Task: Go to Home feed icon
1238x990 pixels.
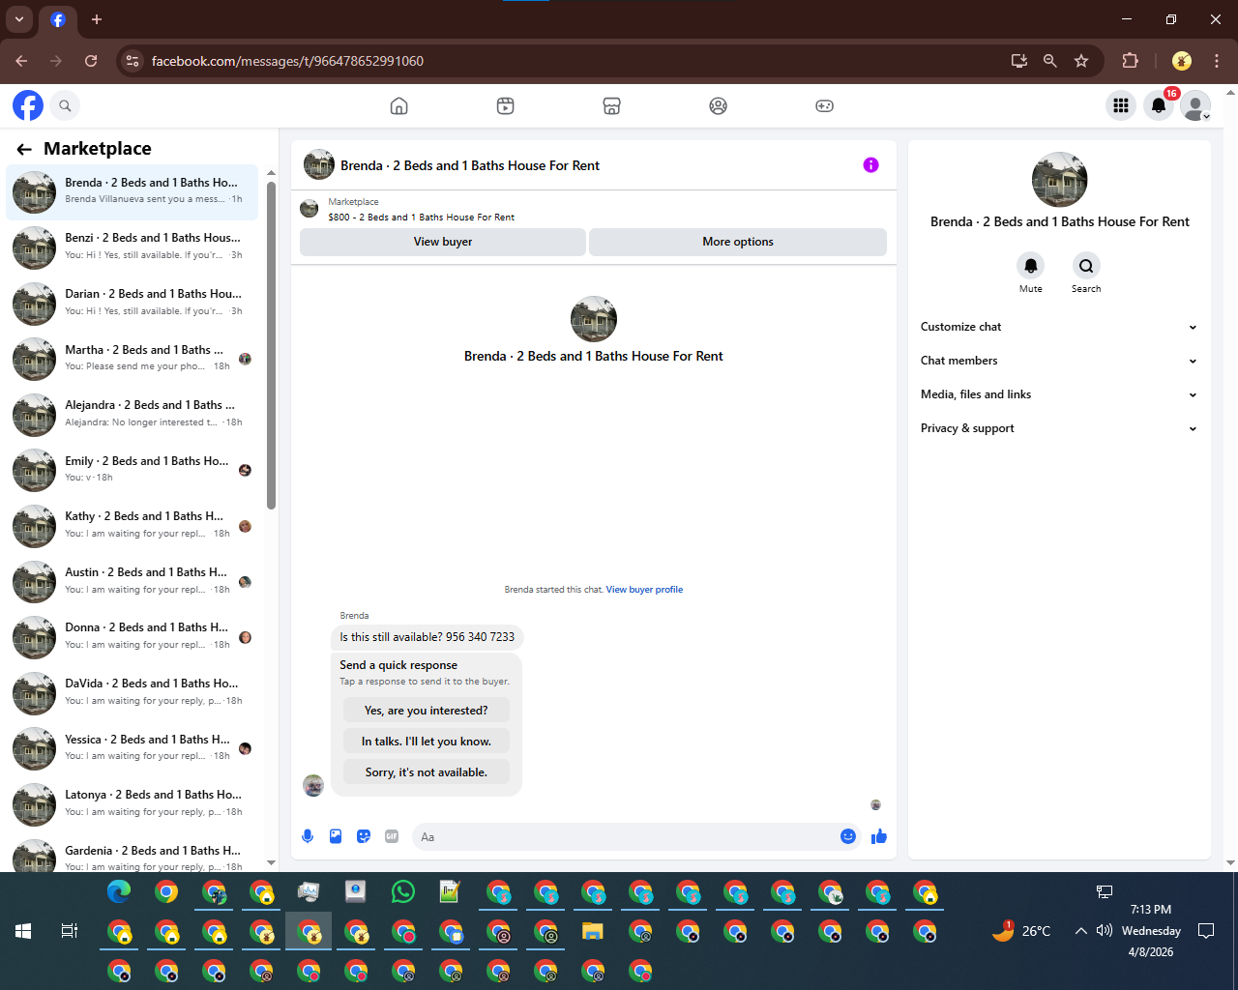Action: tap(398, 105)
